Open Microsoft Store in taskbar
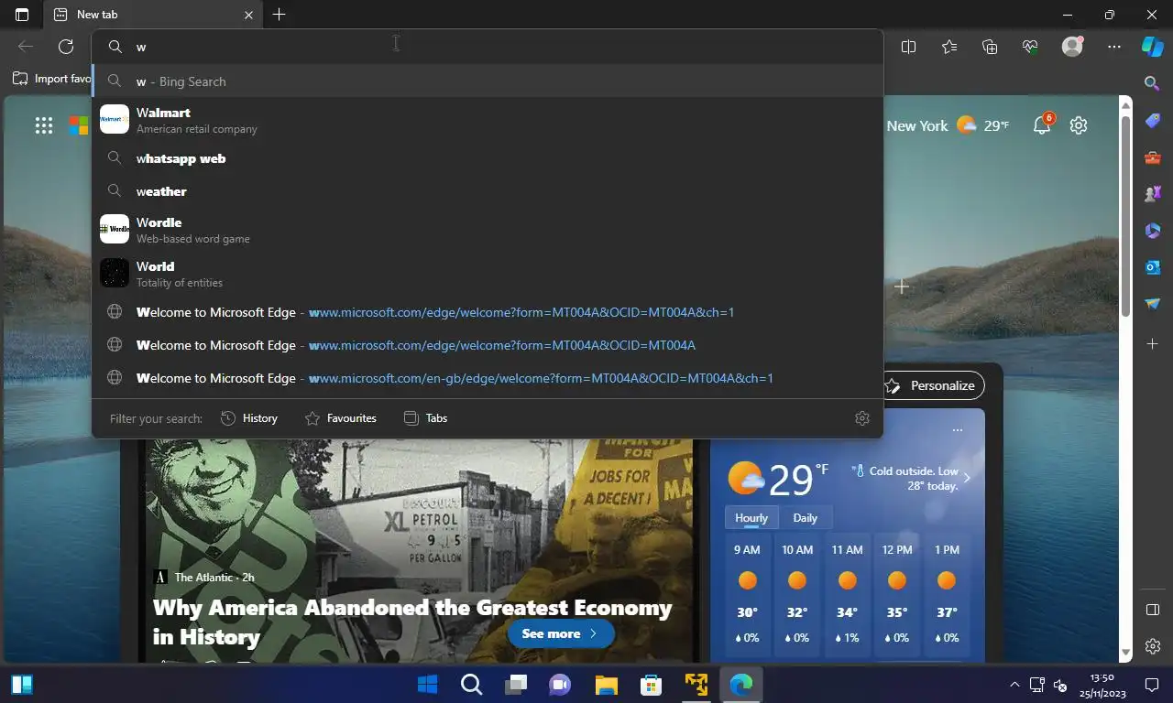 (651, 685)
